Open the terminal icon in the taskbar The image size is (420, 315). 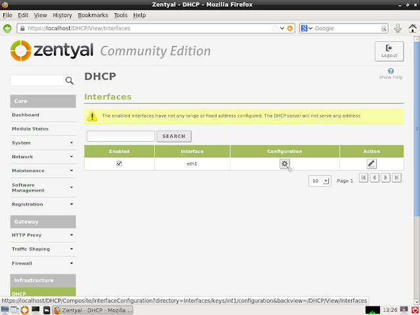click(35, 310)
